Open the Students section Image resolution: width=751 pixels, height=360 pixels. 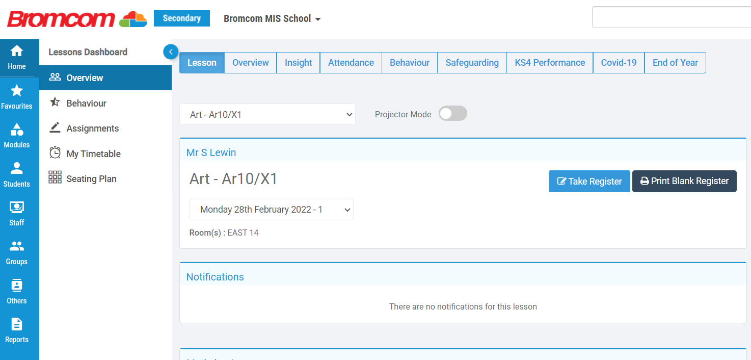coord(16,173)
